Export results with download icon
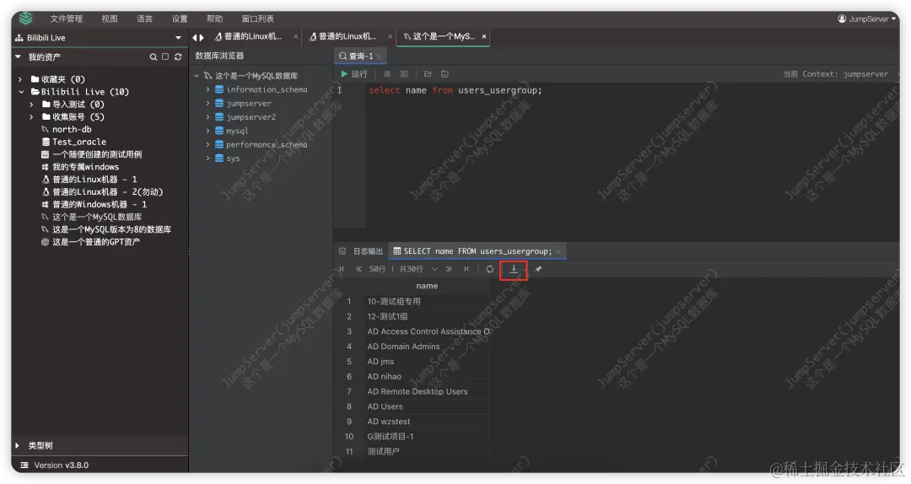The image size is (911, 484). tap(514, 269)
